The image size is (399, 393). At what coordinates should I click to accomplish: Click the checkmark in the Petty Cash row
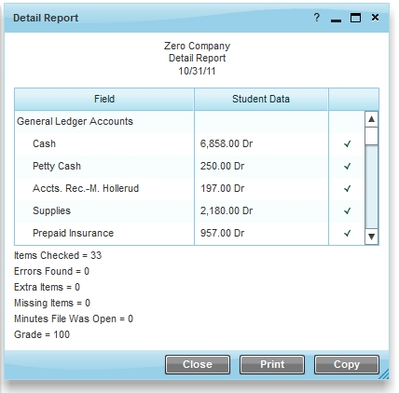click(x=348, y=166)
